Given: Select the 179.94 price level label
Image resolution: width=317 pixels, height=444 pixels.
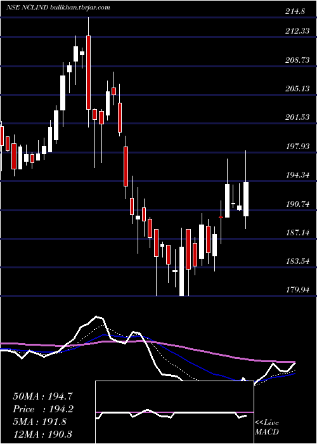Looking at the screenshot, I should pyautogui.click(x=297, y=290).
